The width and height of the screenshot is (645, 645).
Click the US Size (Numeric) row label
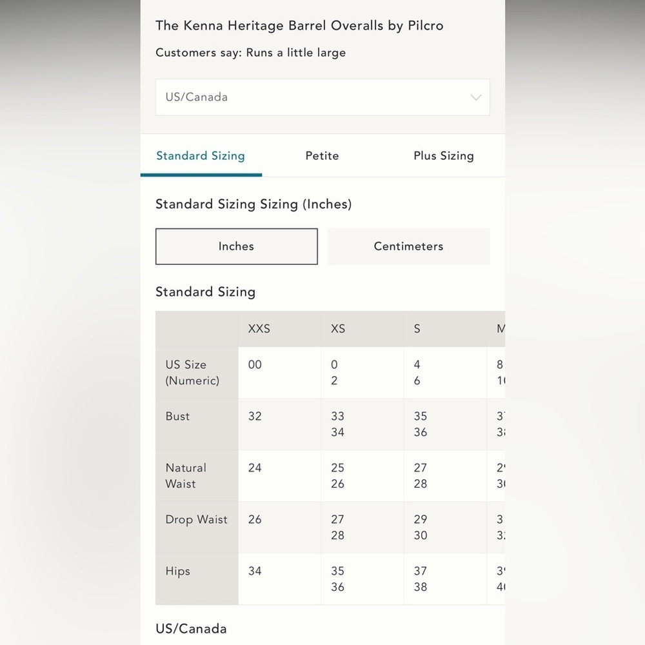coord(192,373)
